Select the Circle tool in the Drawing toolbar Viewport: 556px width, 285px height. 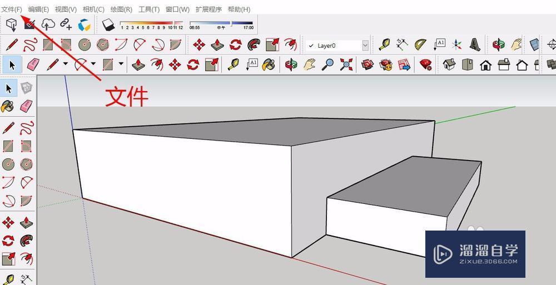point(85,45)
